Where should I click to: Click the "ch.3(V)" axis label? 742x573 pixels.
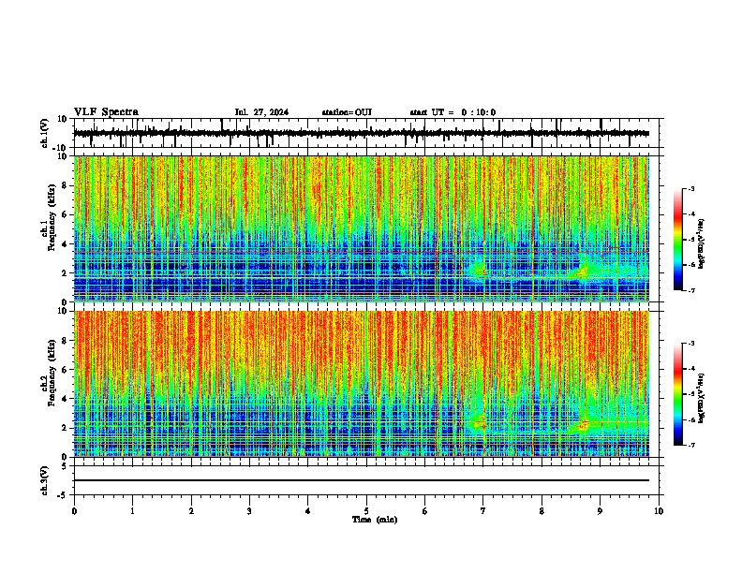(45, 480)
